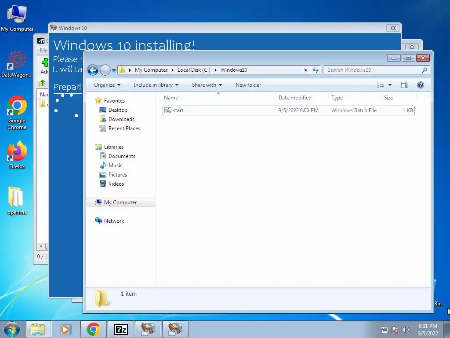Open the Share with menu

tap(207, 85)
